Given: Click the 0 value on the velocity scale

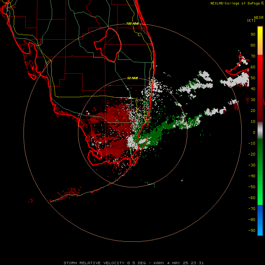Looking at the screenshot, I should tap(254, 132).
